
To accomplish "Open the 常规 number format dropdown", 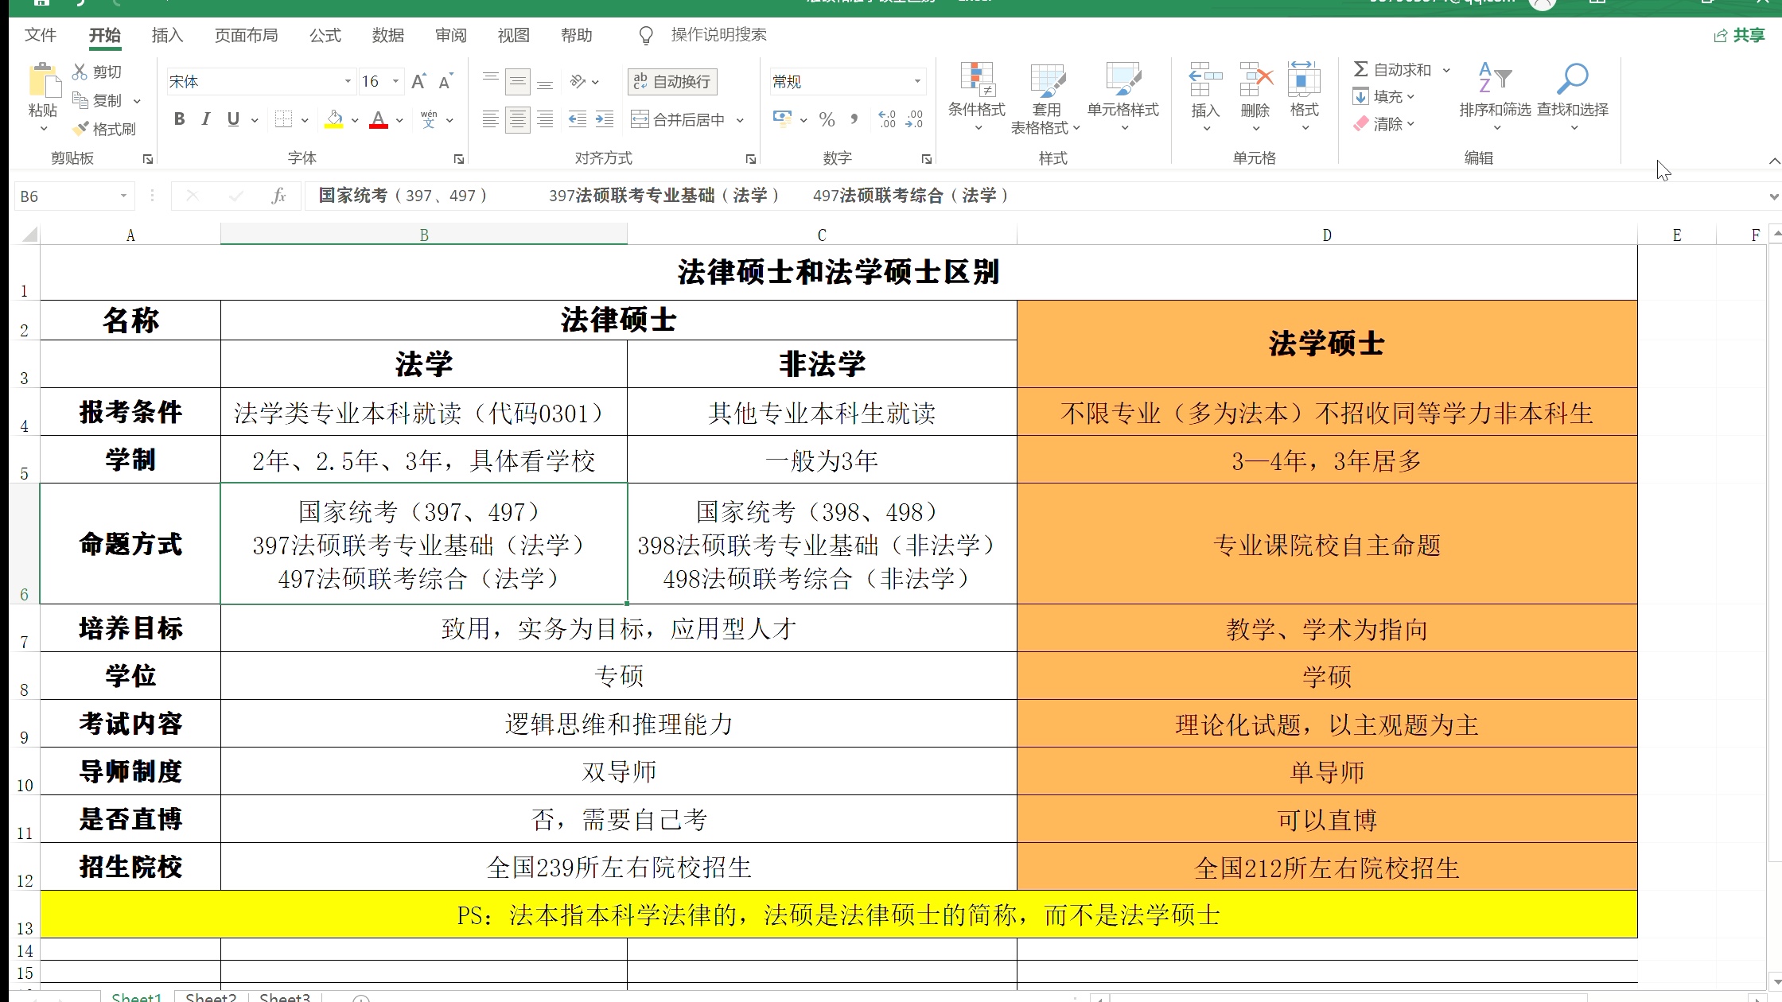I will pos(917,81).
